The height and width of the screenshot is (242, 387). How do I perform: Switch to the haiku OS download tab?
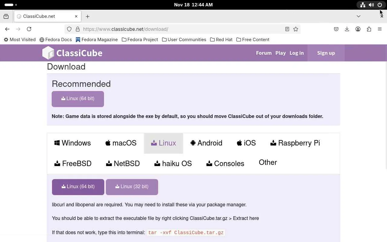pyautogui.click(x=173, y=164)
